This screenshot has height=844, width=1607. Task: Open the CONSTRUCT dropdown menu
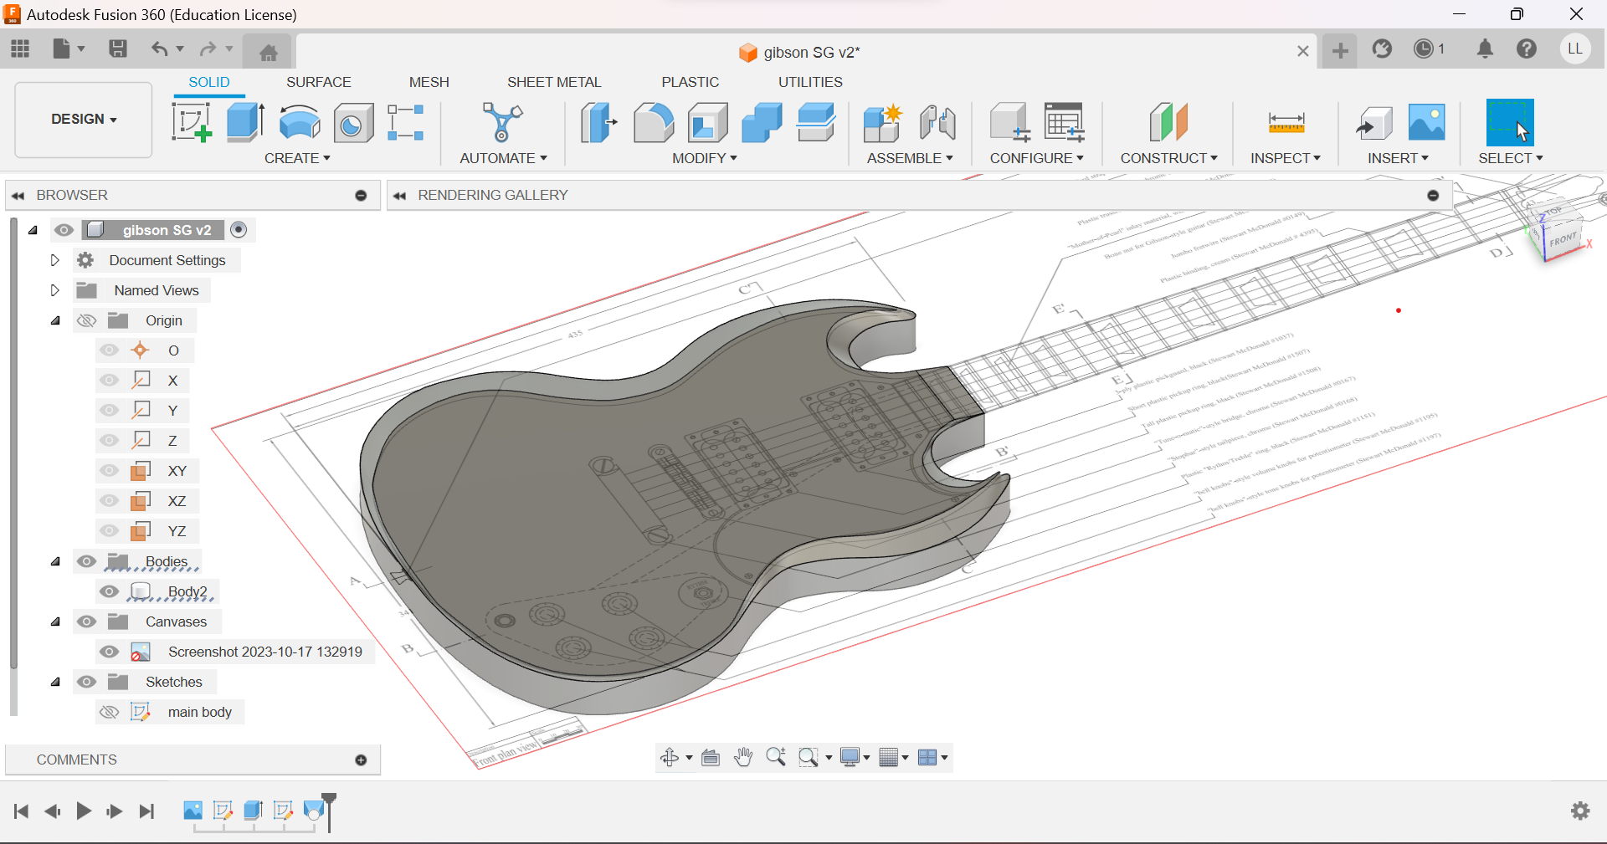tap(1168, 158)
